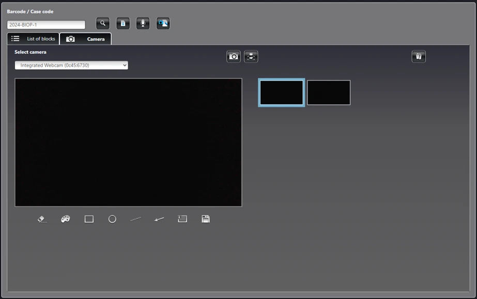Click the magnifier search button
Viewport: 477px width, 299px height.
103,23
